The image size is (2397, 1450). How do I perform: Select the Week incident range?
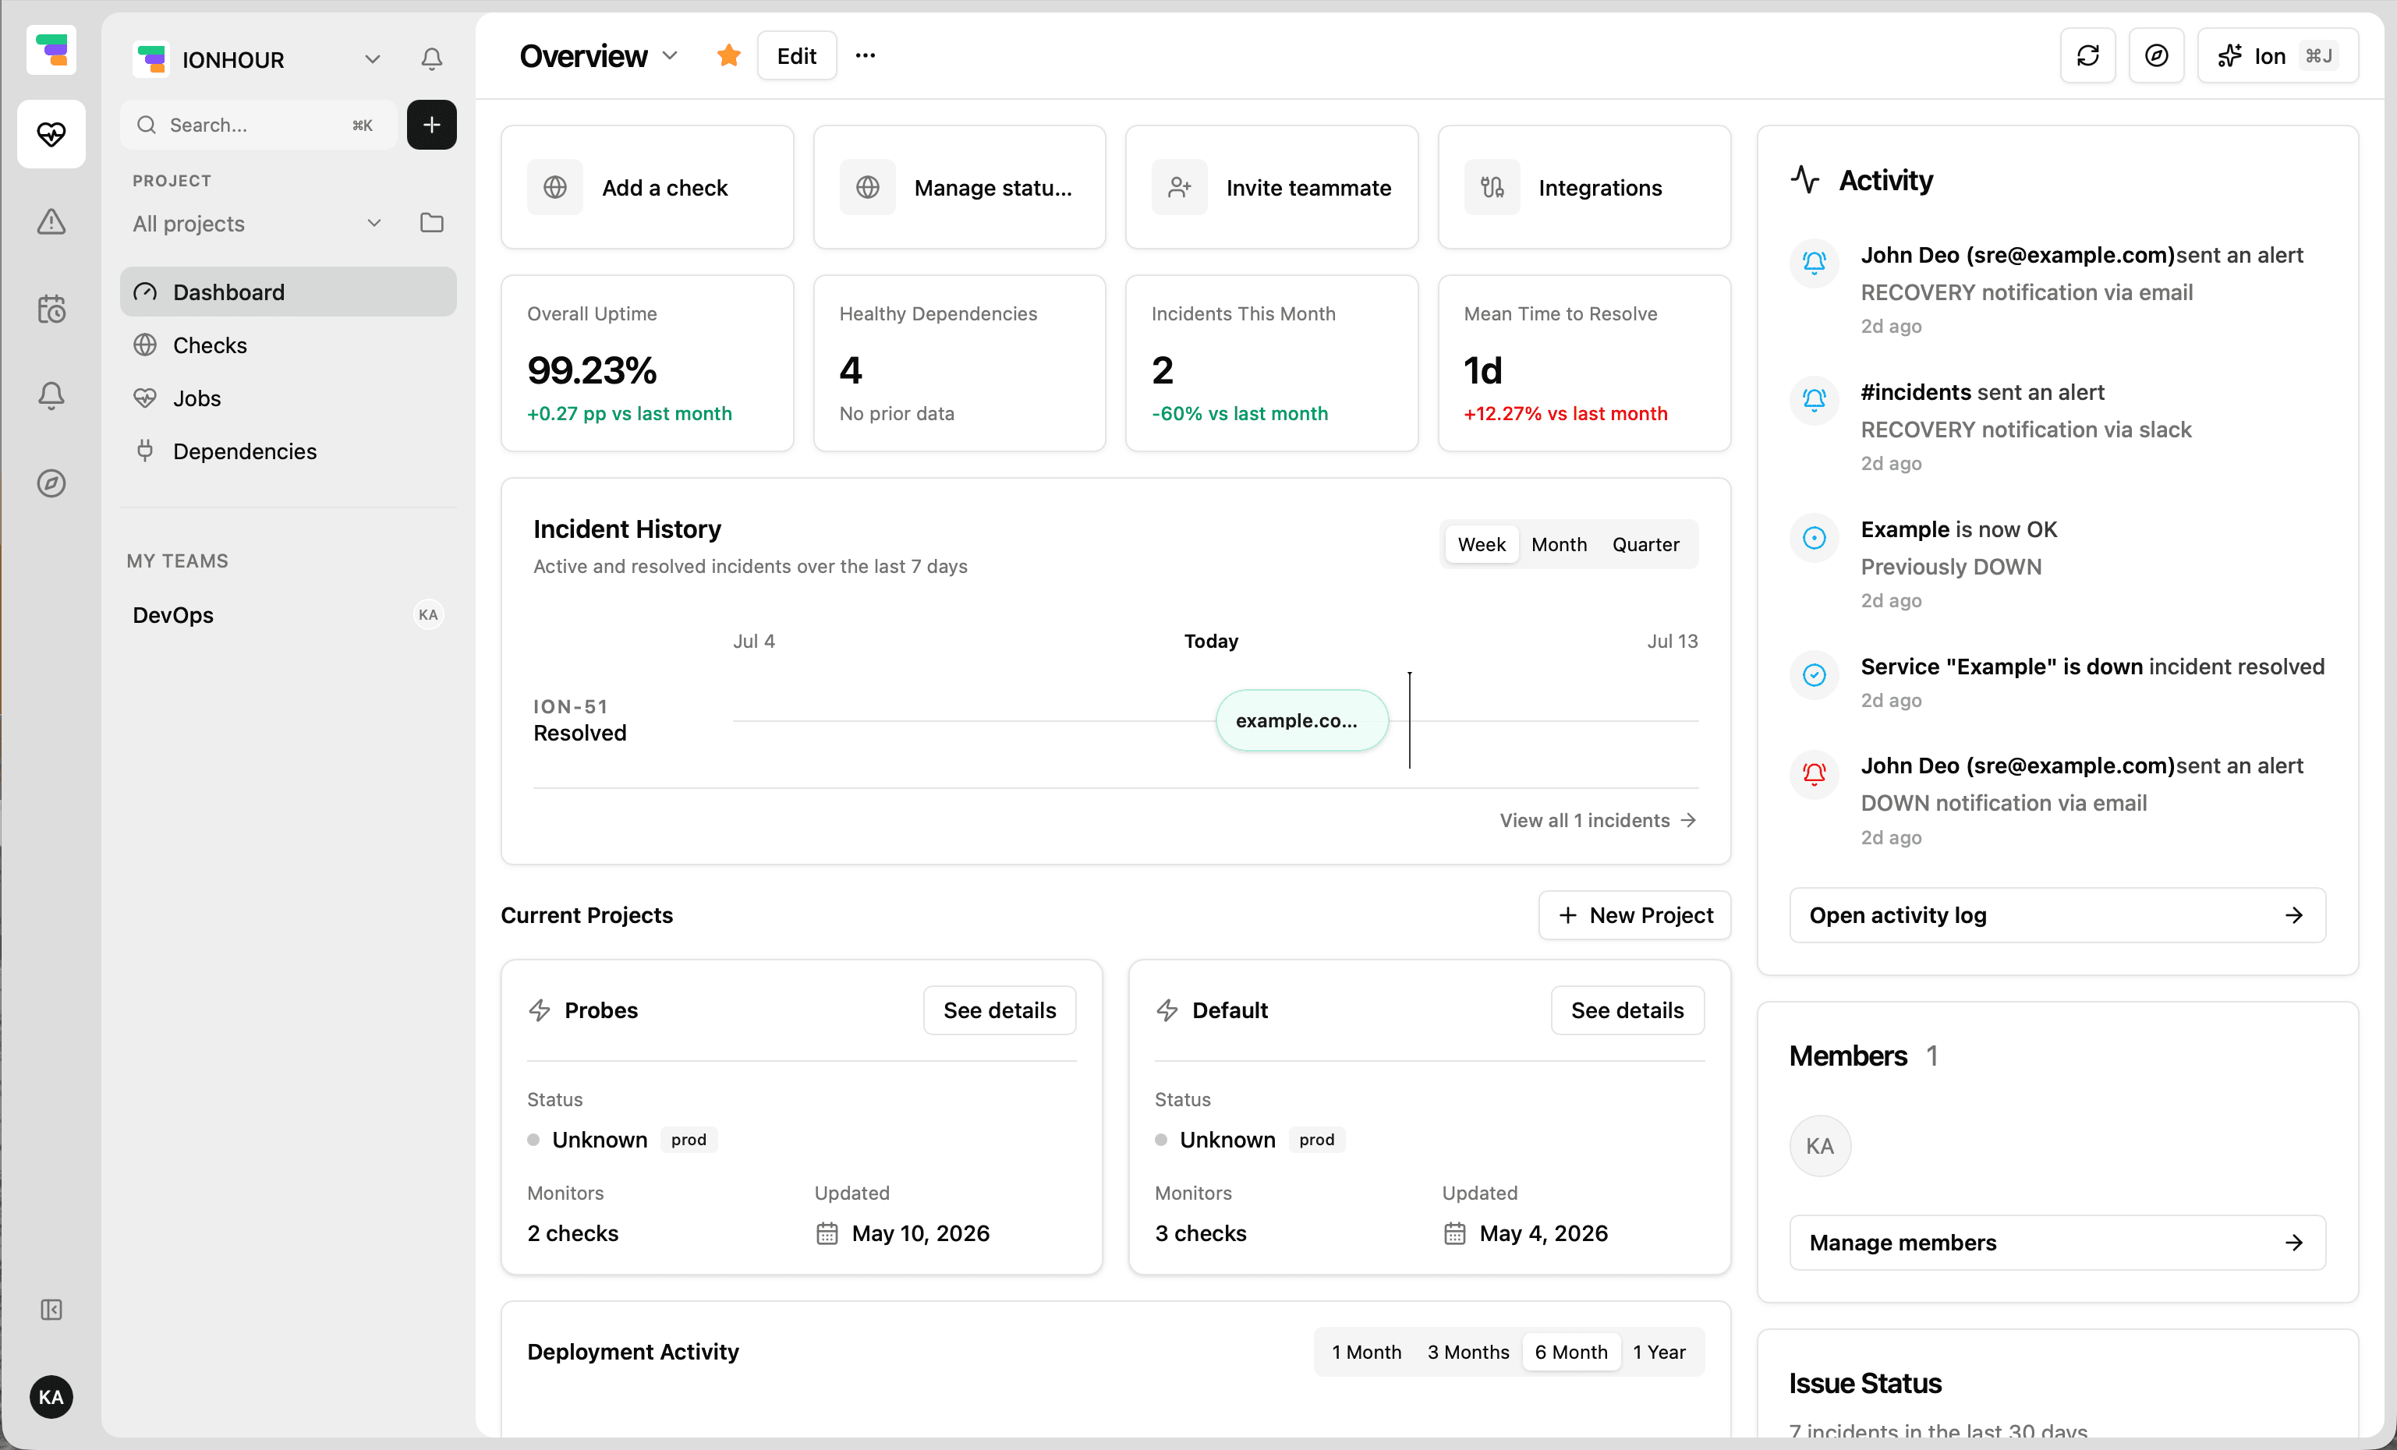1481,545
